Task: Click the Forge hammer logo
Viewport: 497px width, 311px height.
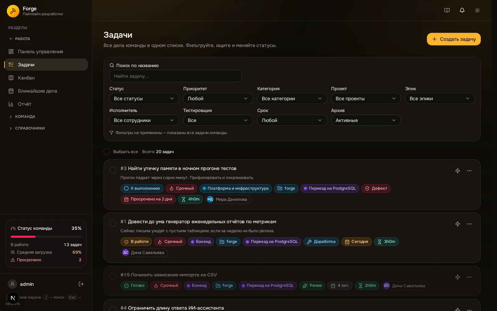Action: tap(13, 11)
